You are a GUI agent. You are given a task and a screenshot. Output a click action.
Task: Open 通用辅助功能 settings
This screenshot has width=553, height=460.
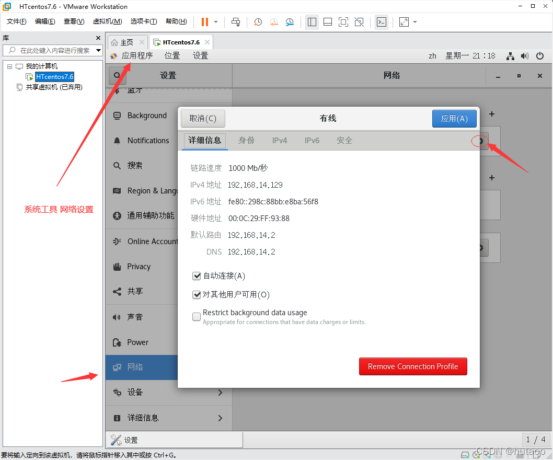point(141,215)
